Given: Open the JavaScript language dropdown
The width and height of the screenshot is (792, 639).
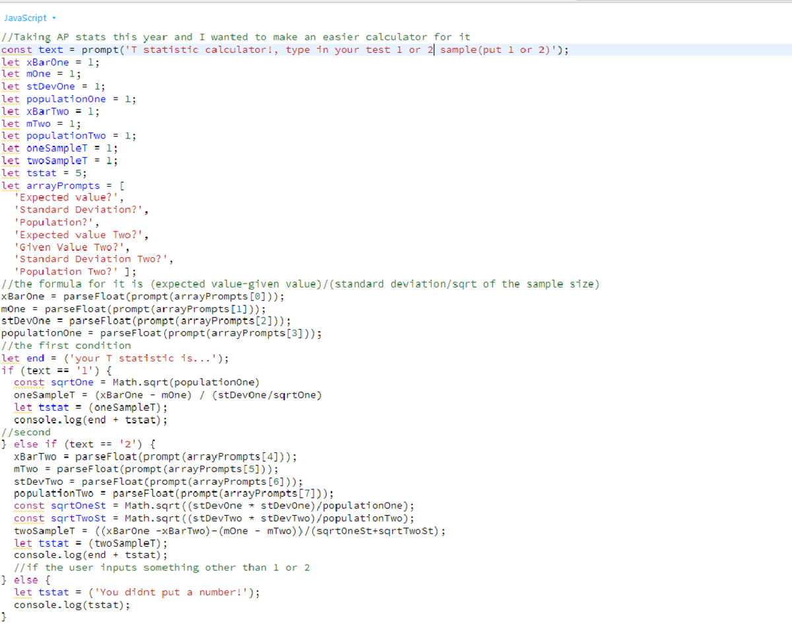Looking at the screenshot, I should (25, 18).
